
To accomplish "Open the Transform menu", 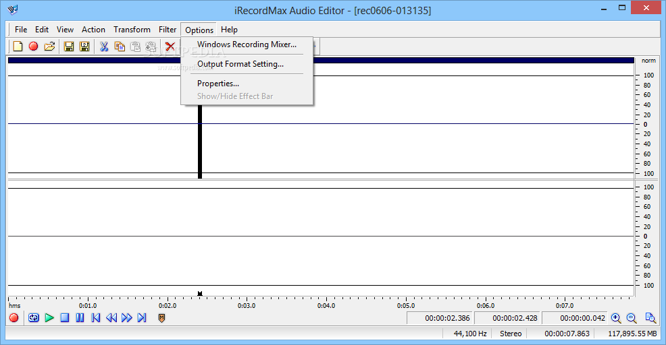I will coord(132,30).
